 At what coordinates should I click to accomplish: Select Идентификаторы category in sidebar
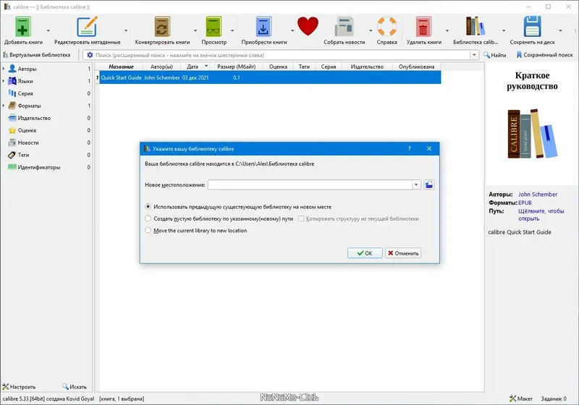[x=39, y=167]
